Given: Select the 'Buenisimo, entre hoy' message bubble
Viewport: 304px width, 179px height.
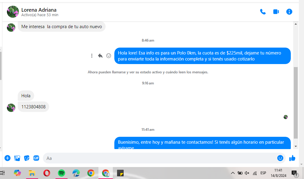Looking at the screenshot, I should [x=202, y=143].
